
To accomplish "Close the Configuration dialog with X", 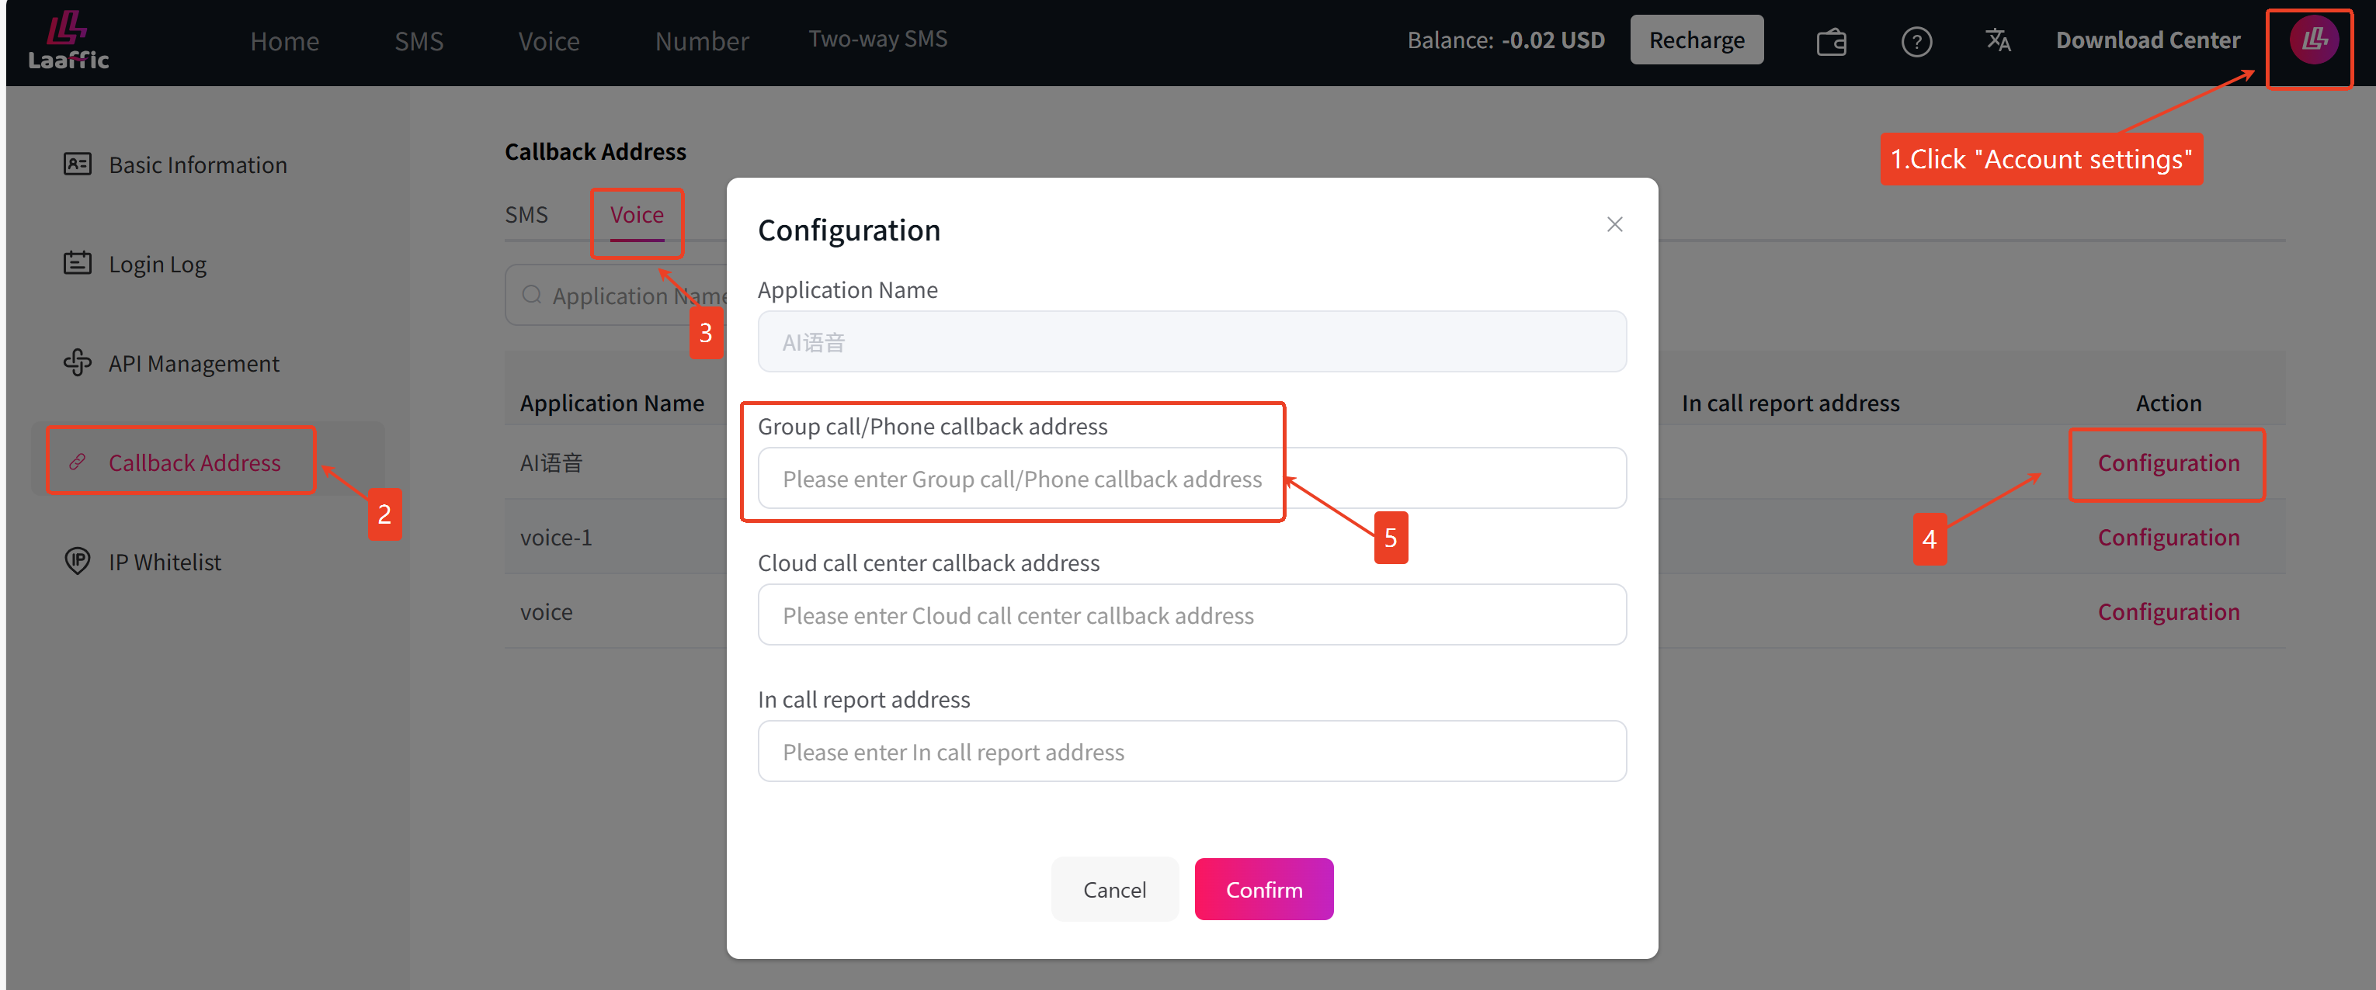I will coord(1614,225).
